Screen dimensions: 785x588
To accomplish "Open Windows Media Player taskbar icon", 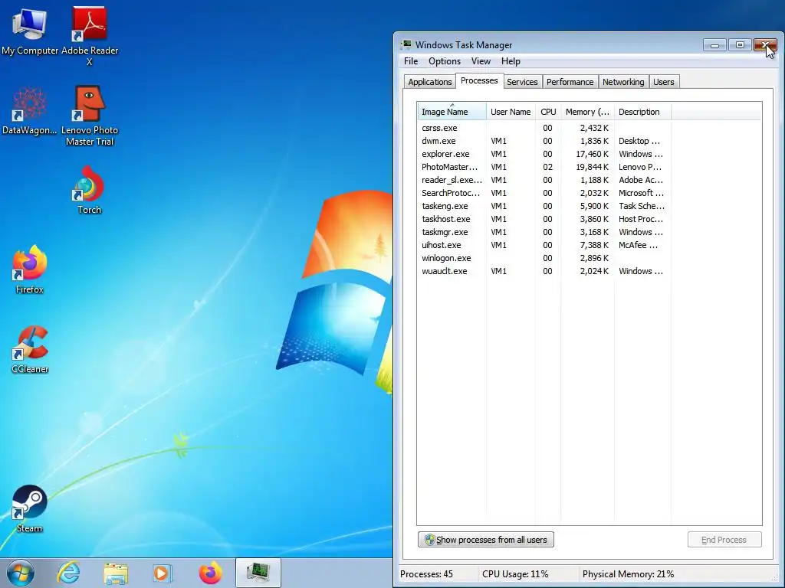I will click(x=163, y=573).
